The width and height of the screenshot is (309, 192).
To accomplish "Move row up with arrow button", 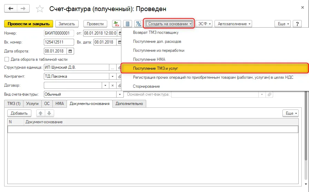I will tap(41, 113).
